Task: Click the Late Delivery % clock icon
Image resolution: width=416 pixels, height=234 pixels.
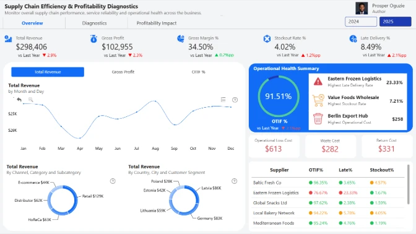Action: coord(353,39)
